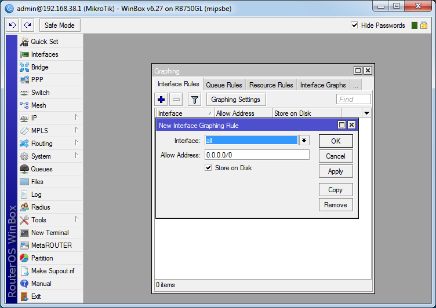Click the minus remove-rule icon
This screenshot has height=308, width=436.
[176, 100]
